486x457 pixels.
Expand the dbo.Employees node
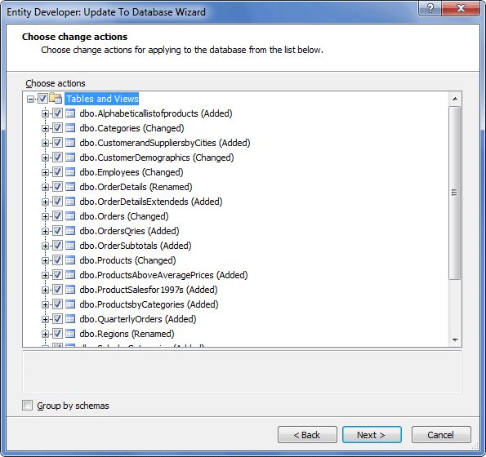click(45, 172)
